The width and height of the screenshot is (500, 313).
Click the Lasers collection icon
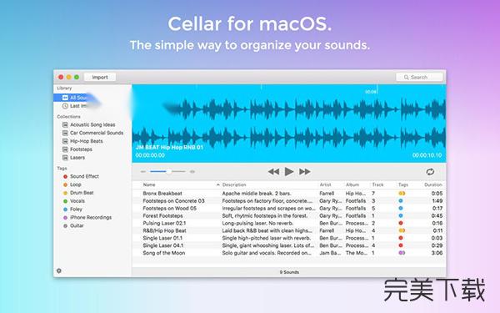click(65, 158)
